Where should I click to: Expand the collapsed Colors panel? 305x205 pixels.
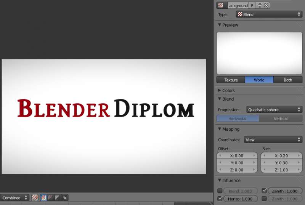click(228, 90)
